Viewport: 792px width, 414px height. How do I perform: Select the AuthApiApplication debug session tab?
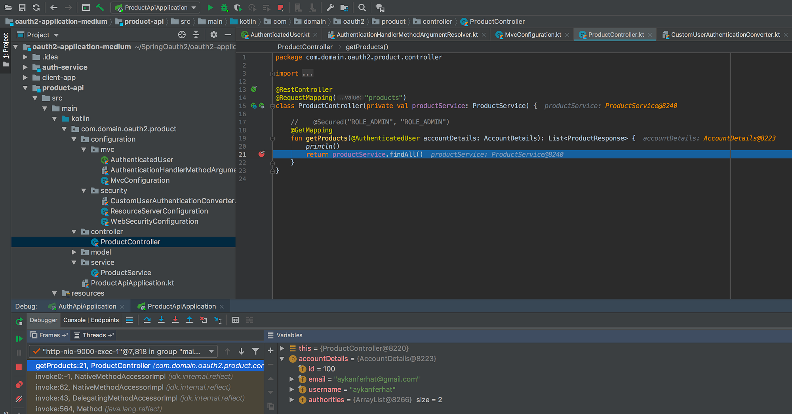(87, 306)
